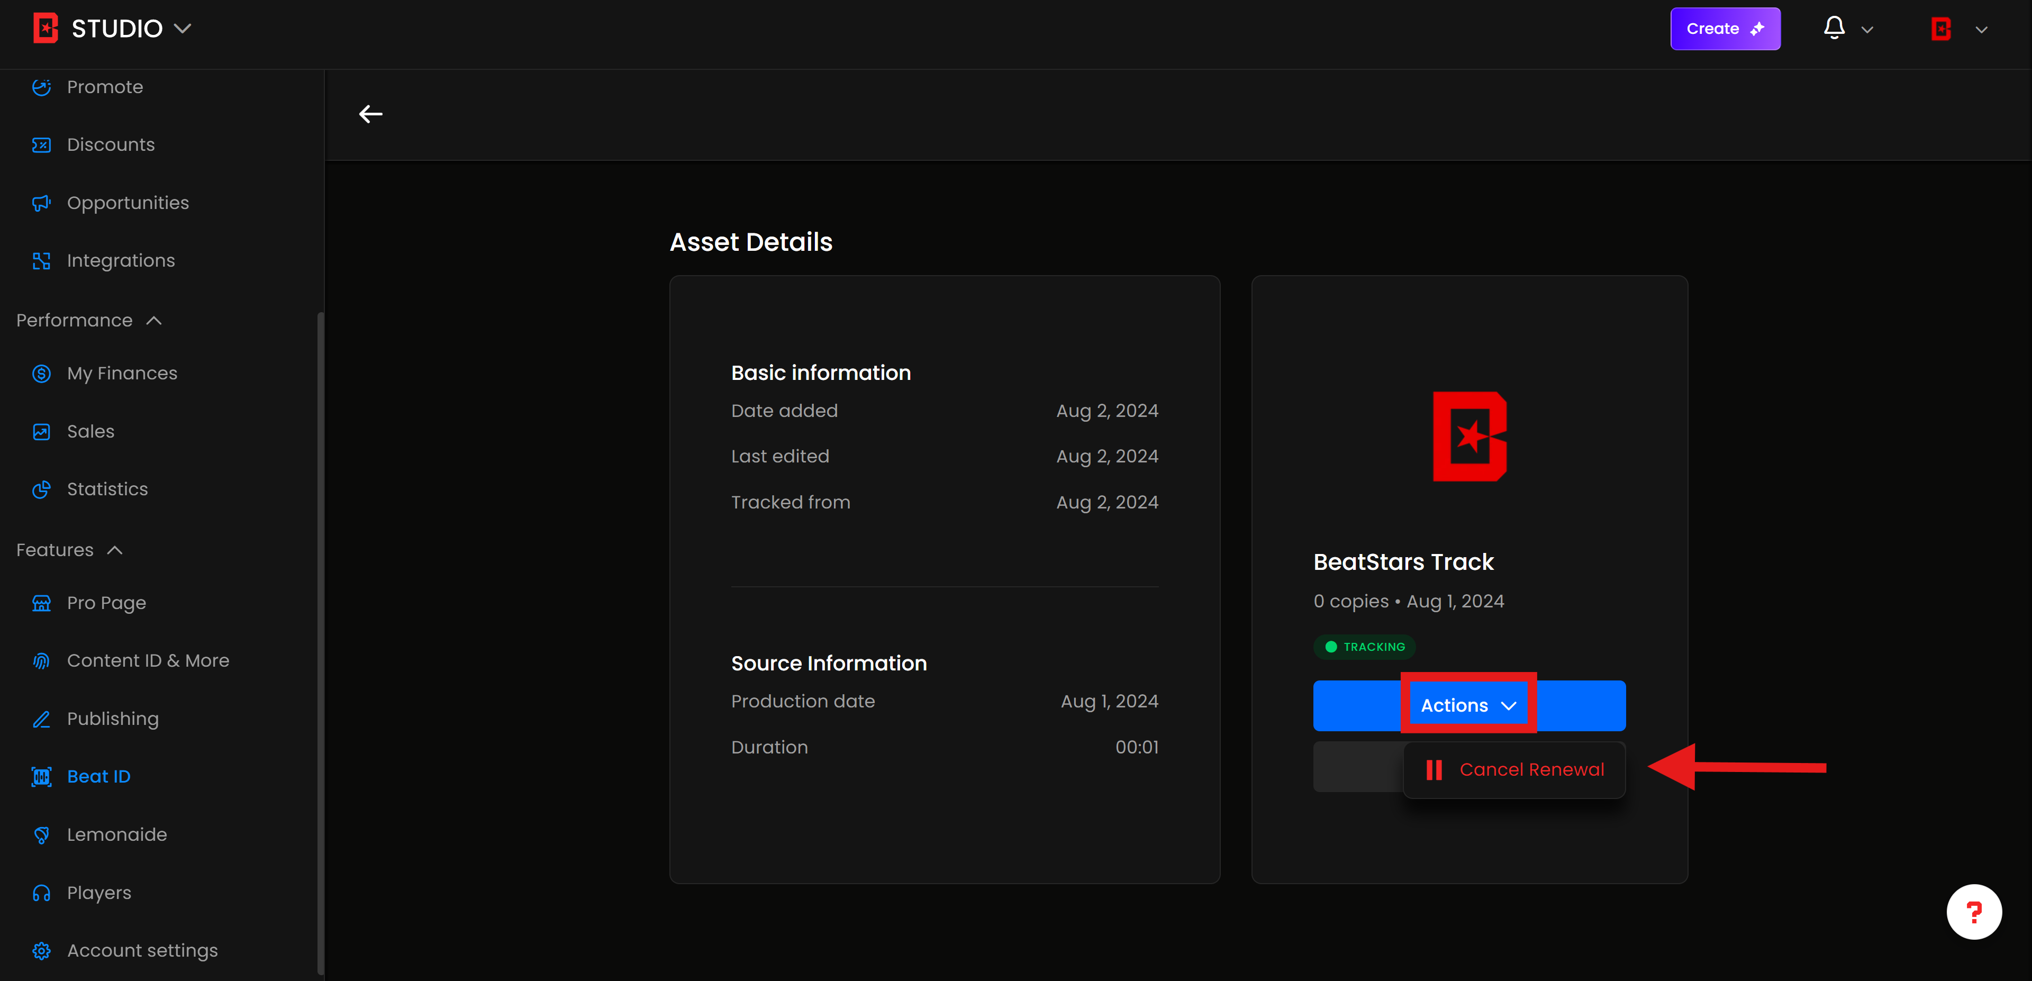Click the Publishing pen icon
The width and height of the screenshot is (2032, 981).
coord(41,719)
